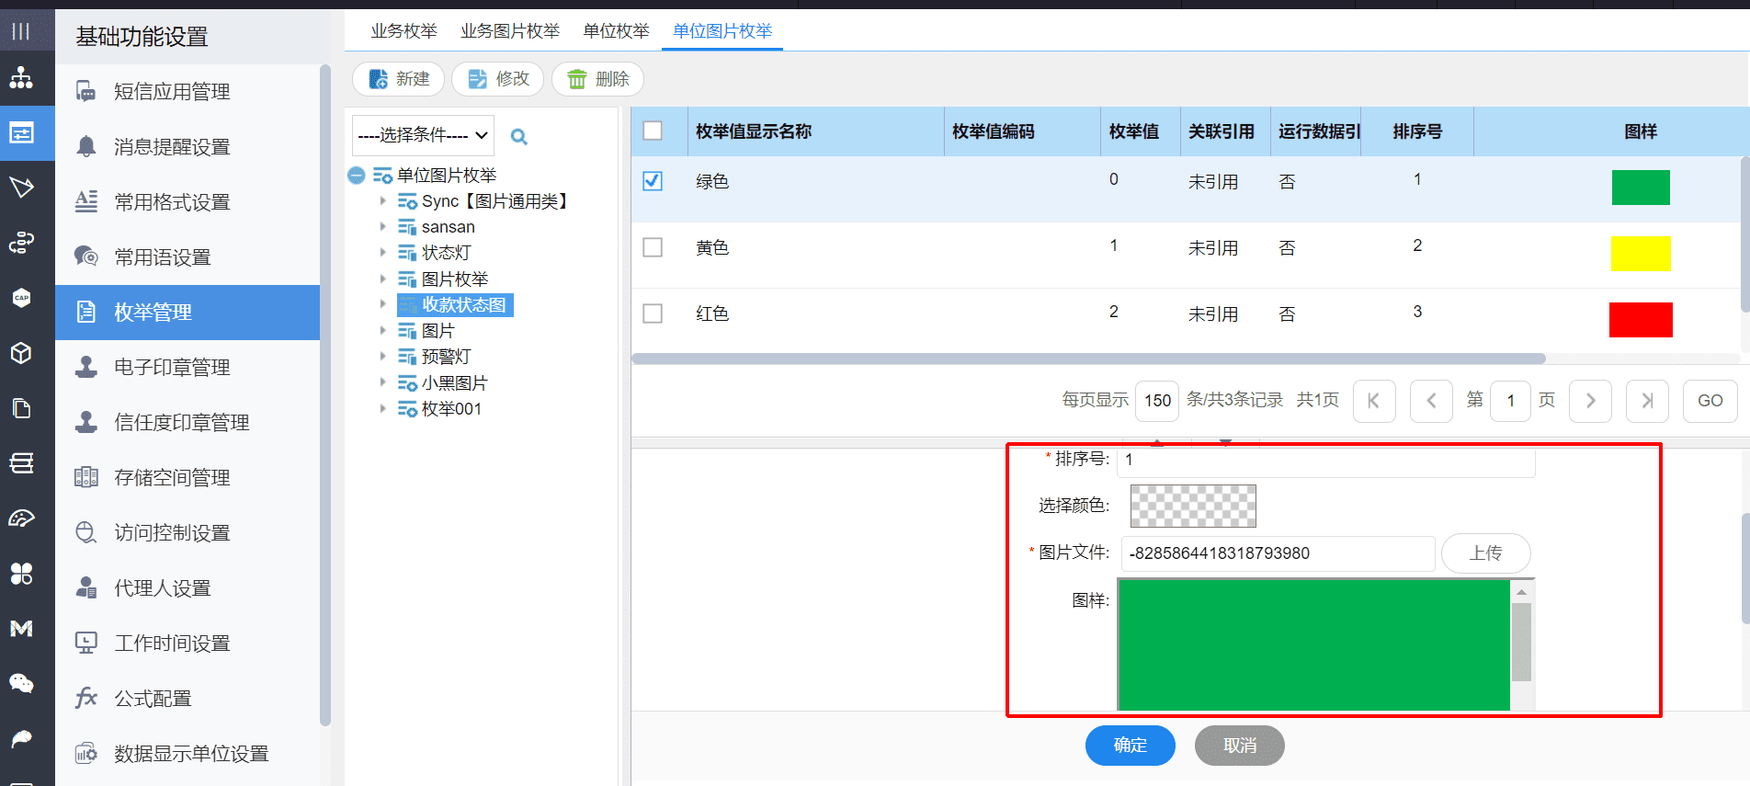Expand the 预警灯 tree node

(383, 356)
